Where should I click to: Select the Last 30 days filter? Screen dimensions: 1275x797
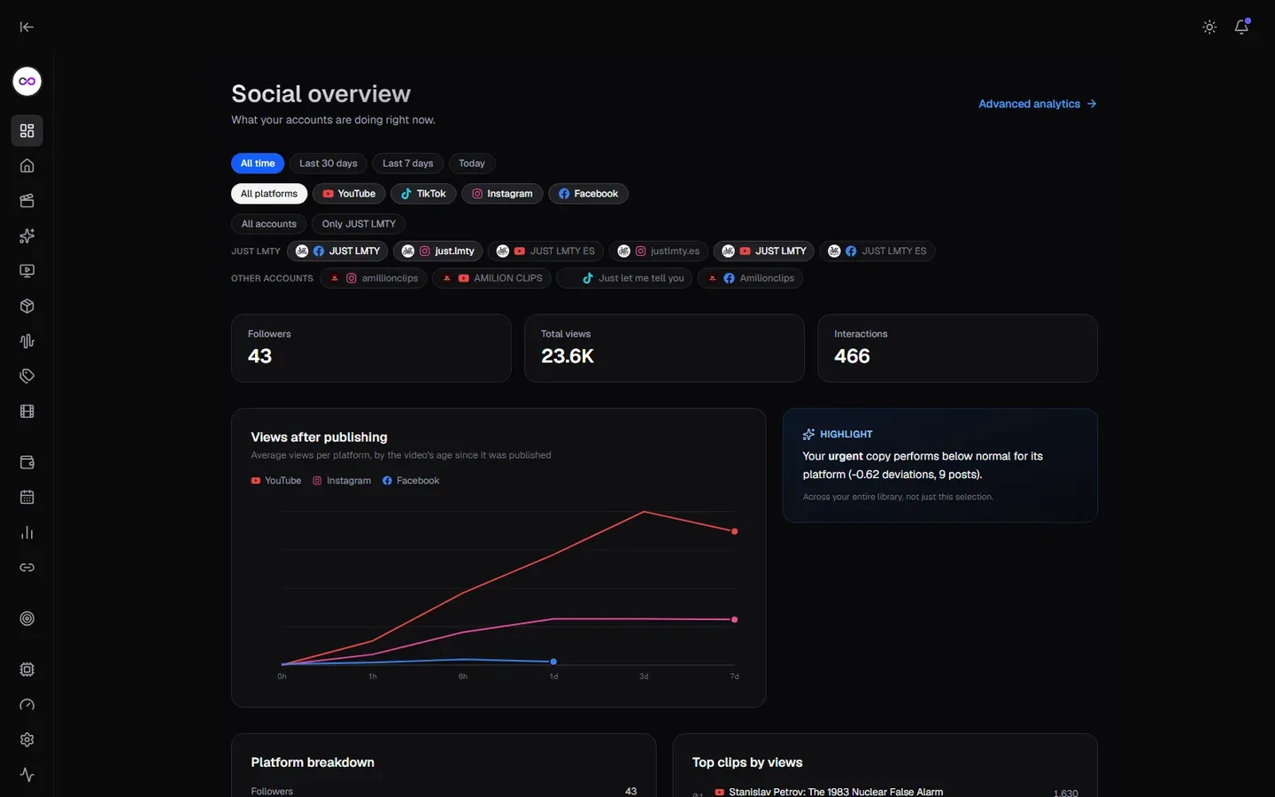tap(328, 164)
